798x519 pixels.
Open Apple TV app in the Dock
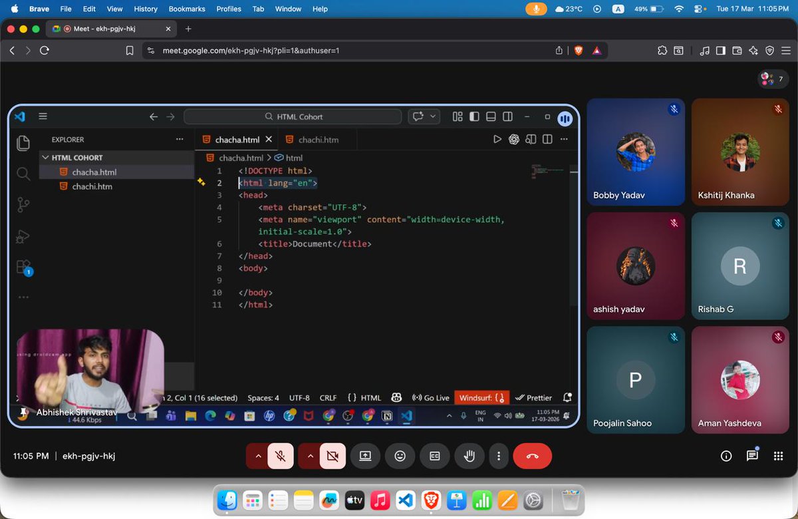coord(354,500)
